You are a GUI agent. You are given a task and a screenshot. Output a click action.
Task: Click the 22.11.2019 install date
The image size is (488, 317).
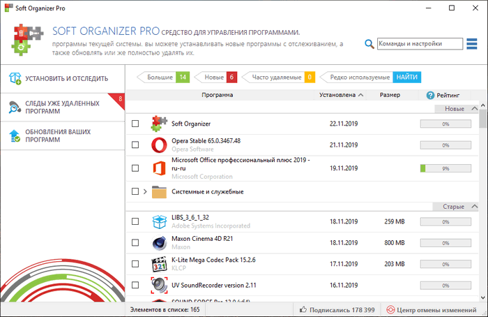click(x=344, y=124)
